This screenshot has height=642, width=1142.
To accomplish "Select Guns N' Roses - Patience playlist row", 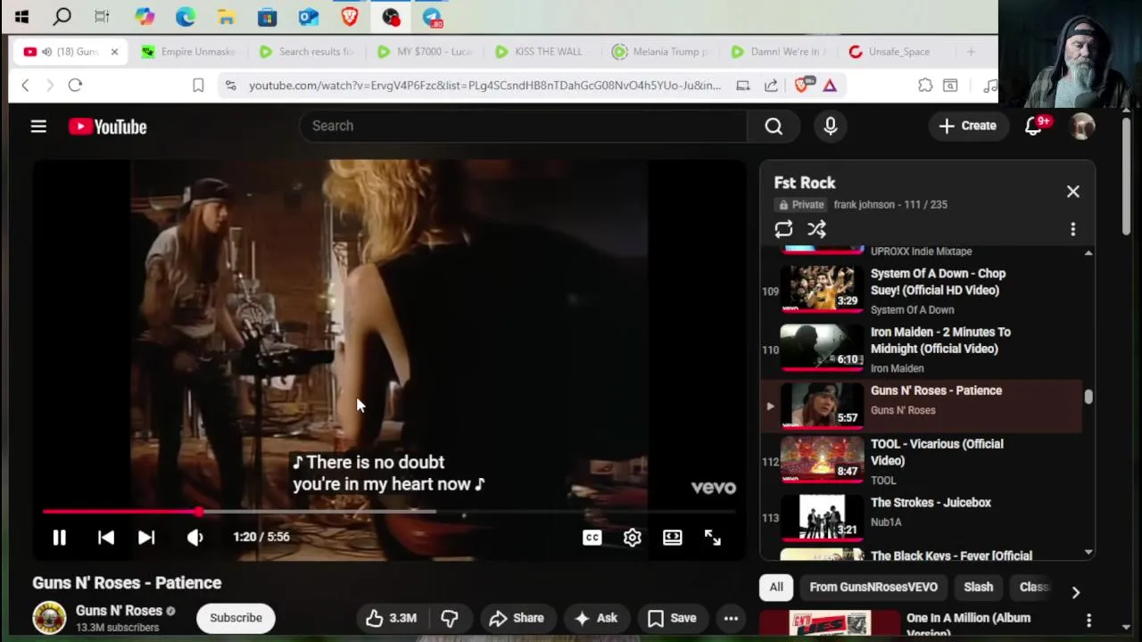I will [x=921, y=406].
